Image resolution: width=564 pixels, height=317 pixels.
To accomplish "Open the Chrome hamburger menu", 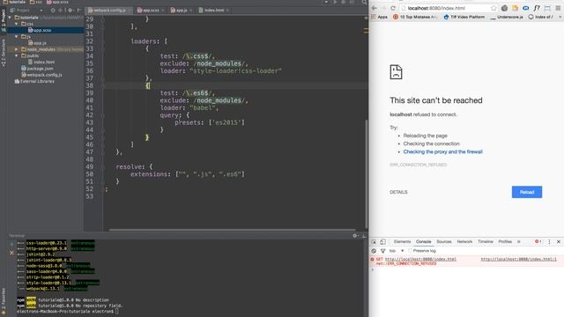I will (x=558, y=8).
